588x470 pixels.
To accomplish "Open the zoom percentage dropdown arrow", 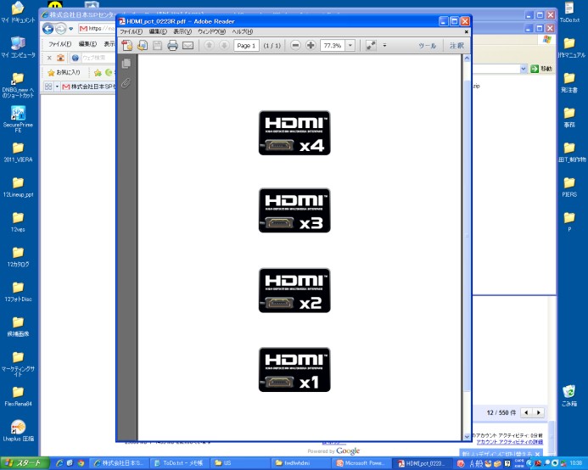I will coord(350,45).
